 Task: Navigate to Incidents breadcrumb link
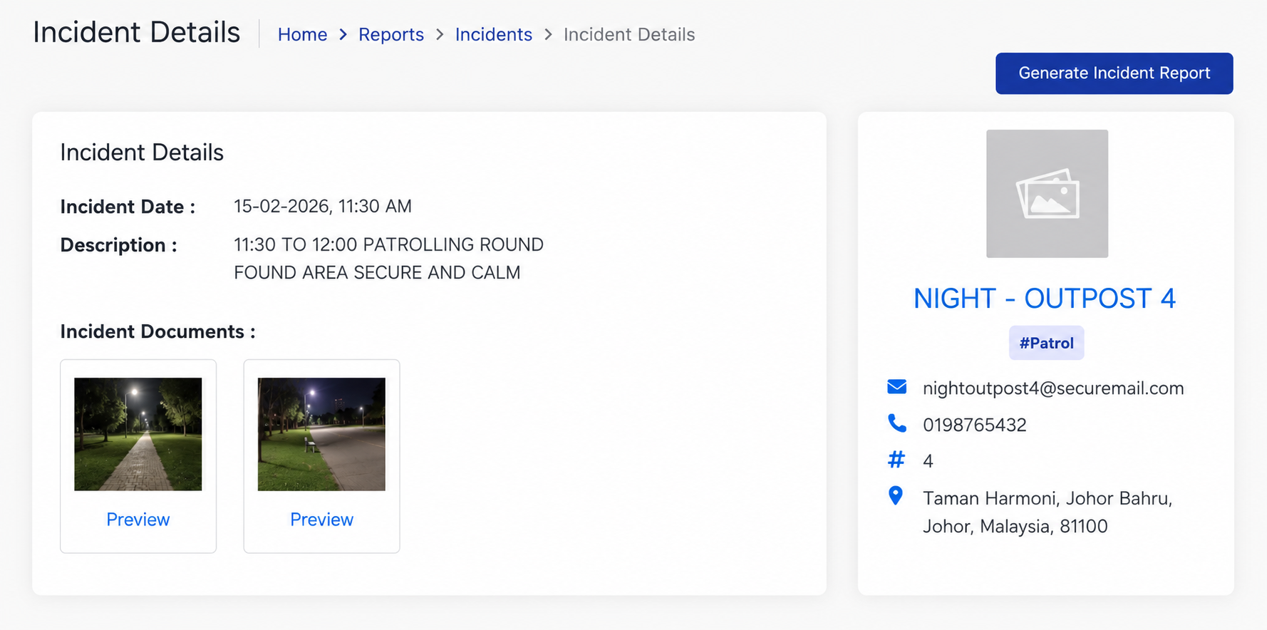coord(494,34)
